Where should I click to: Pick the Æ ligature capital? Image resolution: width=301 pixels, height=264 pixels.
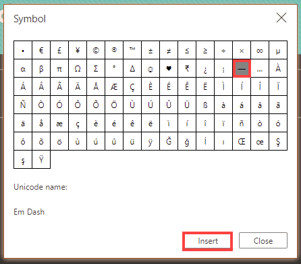pyautogui.click(x=114, y=86)
